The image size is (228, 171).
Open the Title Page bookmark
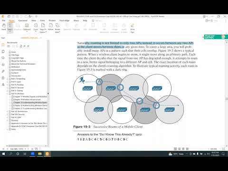15,55
